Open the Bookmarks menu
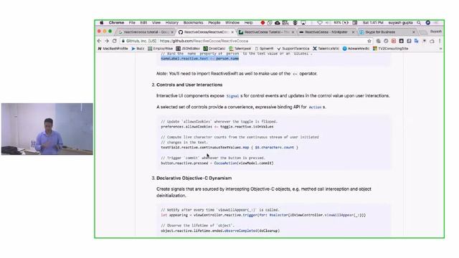The height and width of the screenshot is (258, 459). [x=193, y=22]
